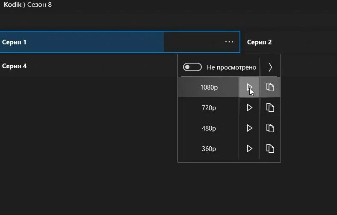Play the 720p stream
Viewport: 337px width, 215px height.
click(x=249, y=107)
